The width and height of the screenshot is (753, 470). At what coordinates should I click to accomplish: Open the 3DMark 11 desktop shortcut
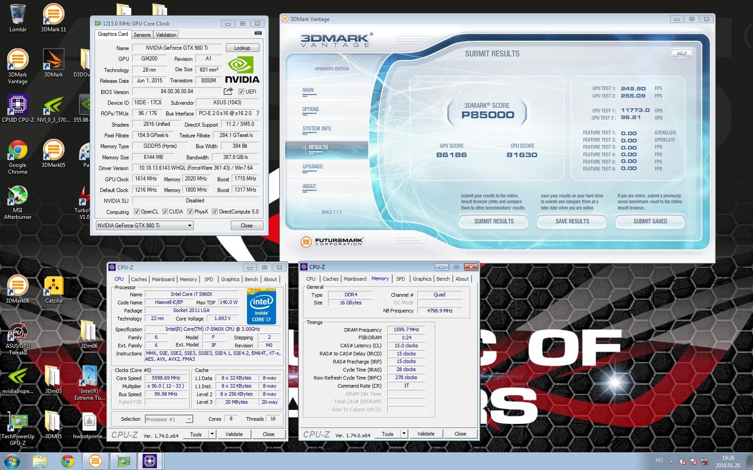point(53,18)
